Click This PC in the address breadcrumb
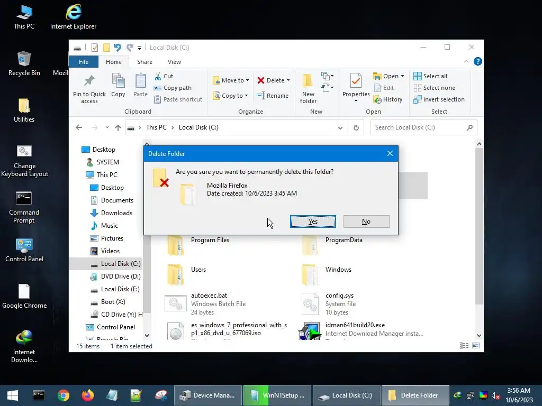The height and width of the screenshot is (406, 542). (156, 127)
